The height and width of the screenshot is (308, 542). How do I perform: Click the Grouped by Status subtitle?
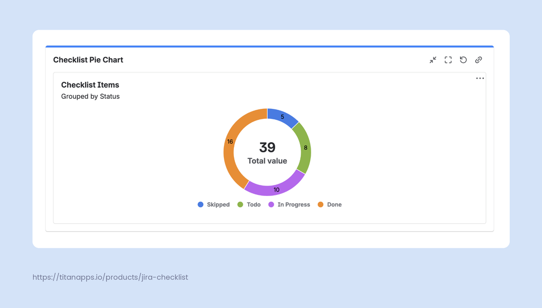(x=90, y=97)
